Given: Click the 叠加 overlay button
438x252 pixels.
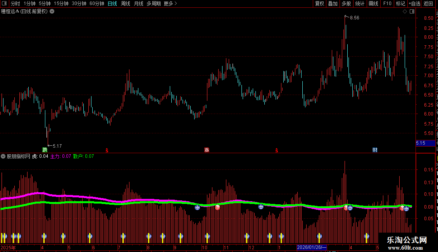Looking at the screenshot, I should coord(333,3).
